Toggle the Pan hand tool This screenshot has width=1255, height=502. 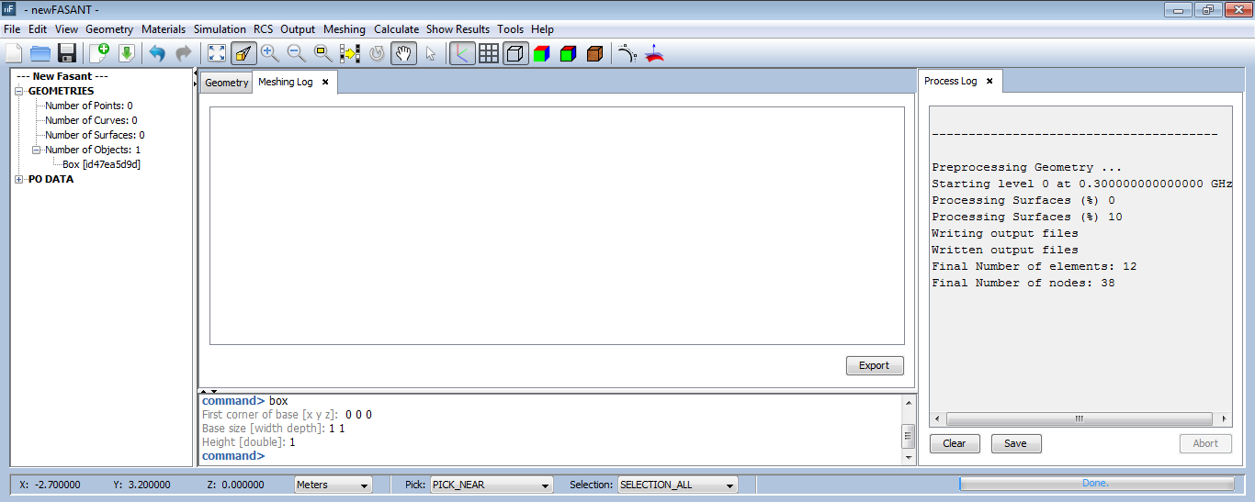click(403, 53)
